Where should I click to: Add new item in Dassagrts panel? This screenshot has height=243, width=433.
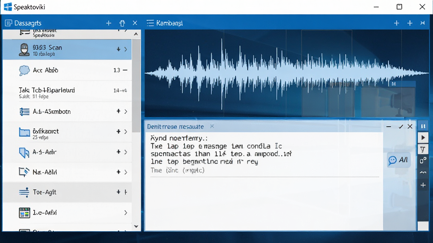point(109,23)
